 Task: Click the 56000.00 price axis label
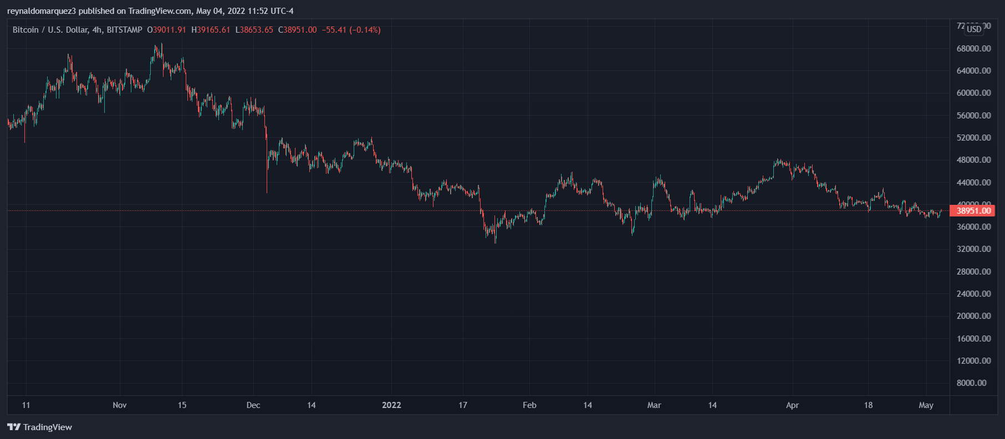[x=973, y=116]
